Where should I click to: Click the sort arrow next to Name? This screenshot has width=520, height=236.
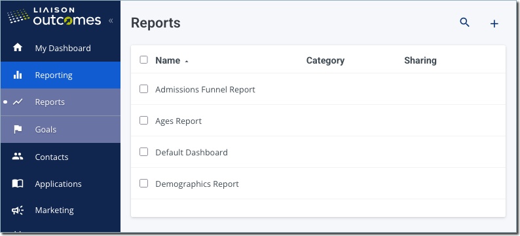pyautogui.click(x=187, y=62)
